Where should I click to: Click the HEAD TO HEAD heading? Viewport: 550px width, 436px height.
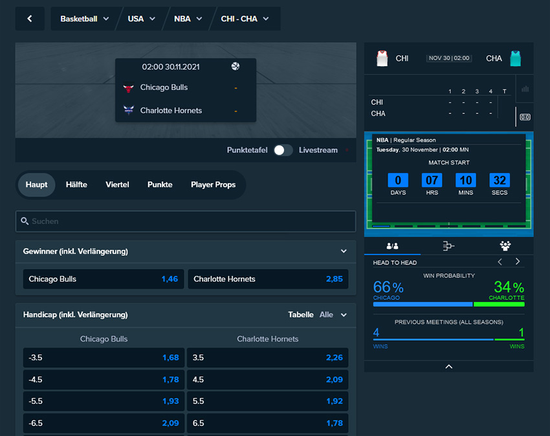(x=395, y=263)
